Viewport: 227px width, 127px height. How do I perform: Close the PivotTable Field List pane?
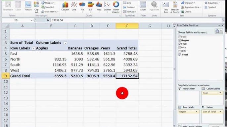click(223, 25)
